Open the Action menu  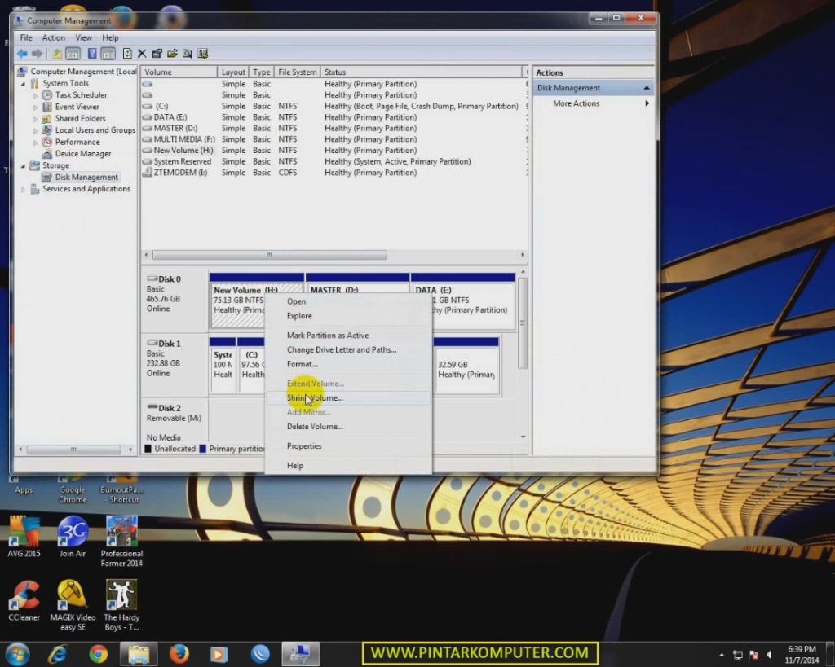click(x=53, y=37)
